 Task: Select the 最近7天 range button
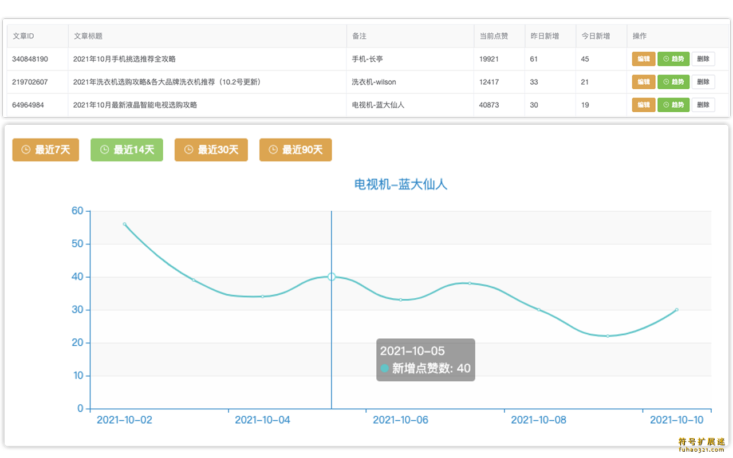(x=46, y=150)
